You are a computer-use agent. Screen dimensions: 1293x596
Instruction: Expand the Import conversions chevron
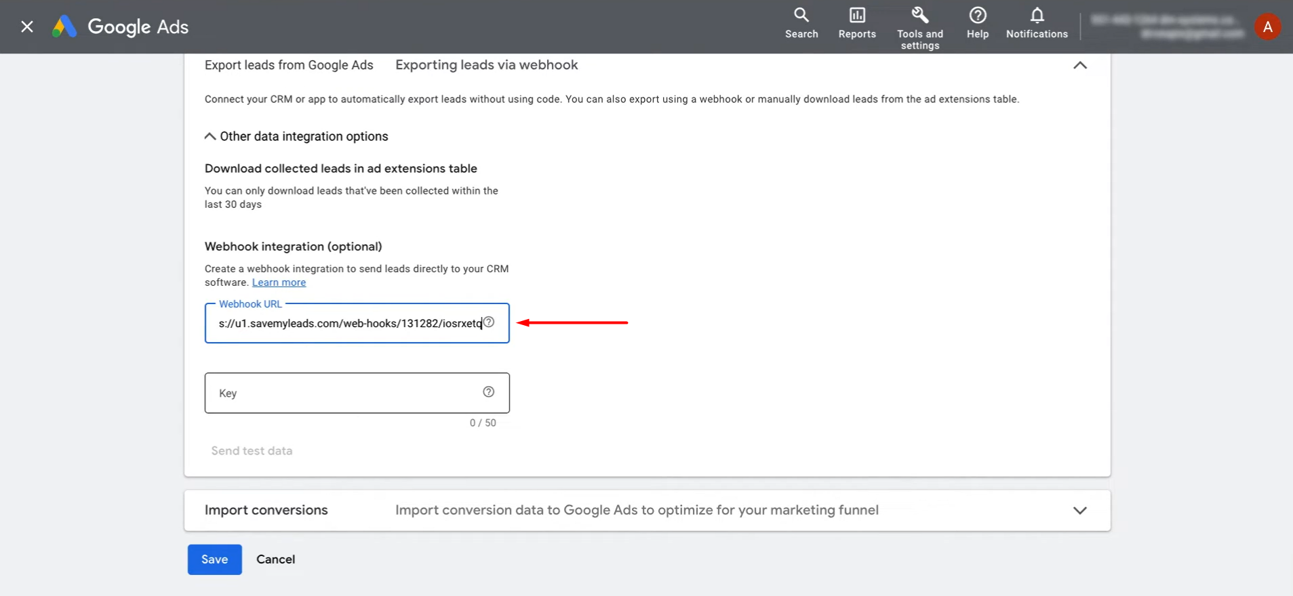(x=1079, y=511)
